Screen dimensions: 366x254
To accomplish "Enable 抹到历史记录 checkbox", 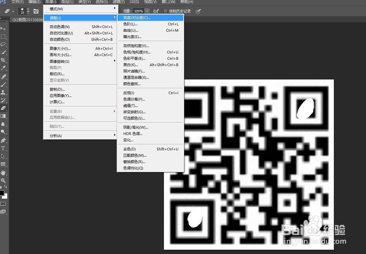I will pos(165,11).
